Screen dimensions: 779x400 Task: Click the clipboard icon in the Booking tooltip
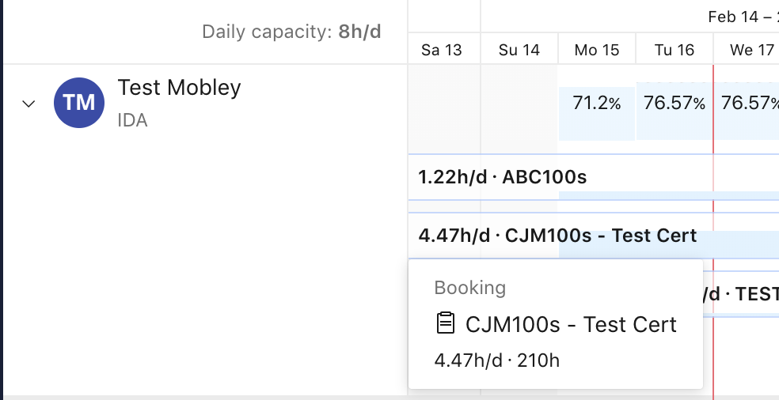click(445, 323)
